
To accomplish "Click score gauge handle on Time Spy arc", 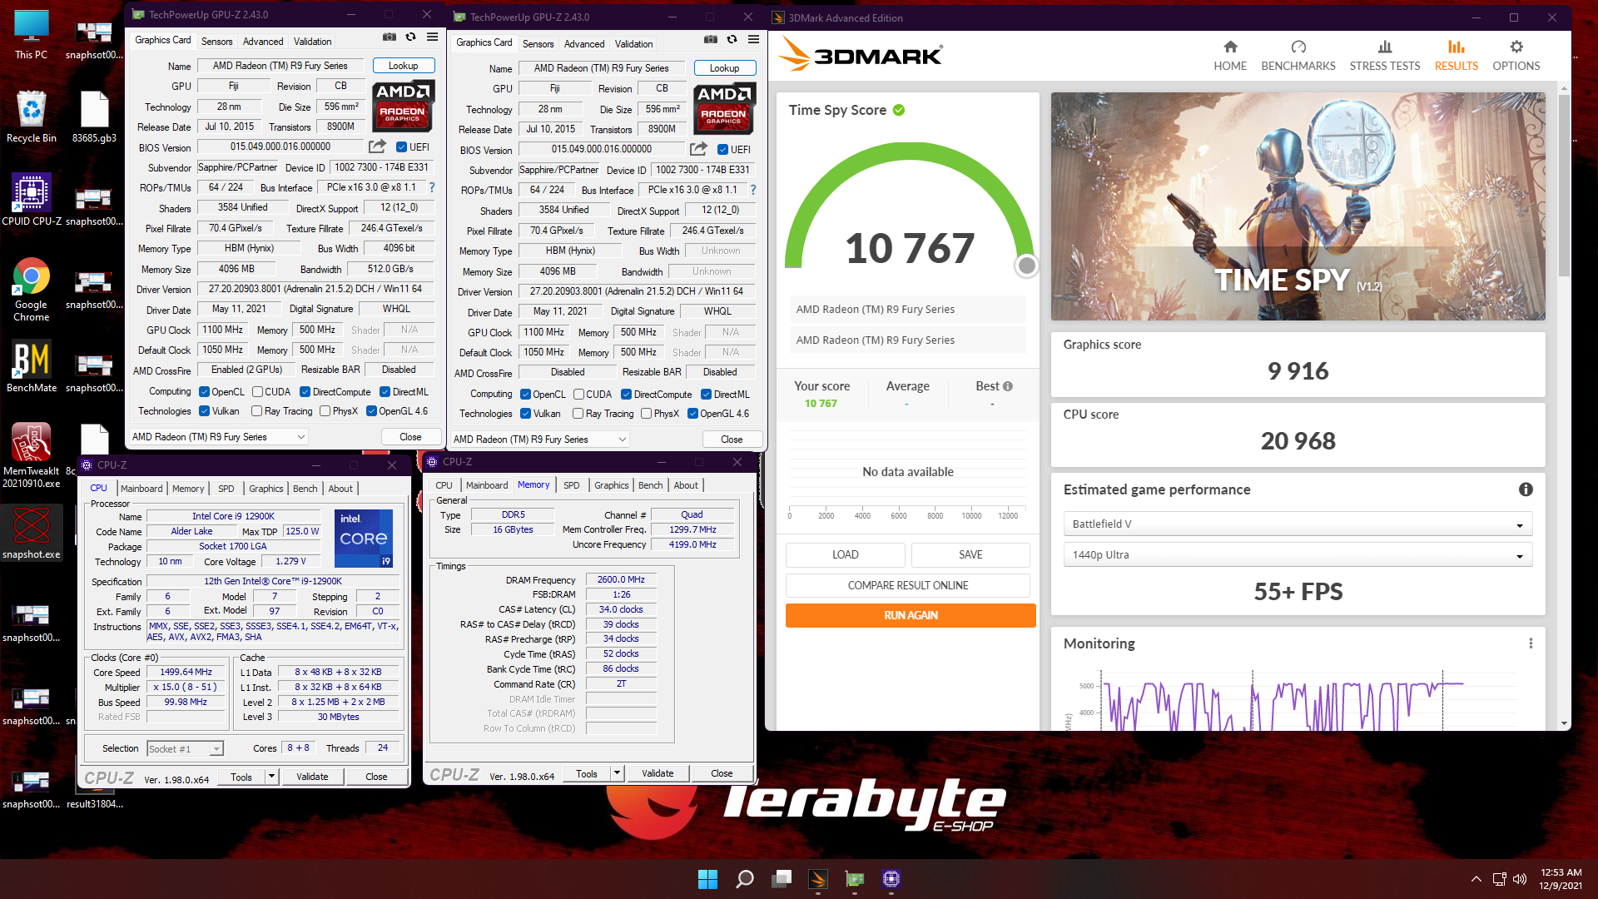I will (x=1026, y=266).
